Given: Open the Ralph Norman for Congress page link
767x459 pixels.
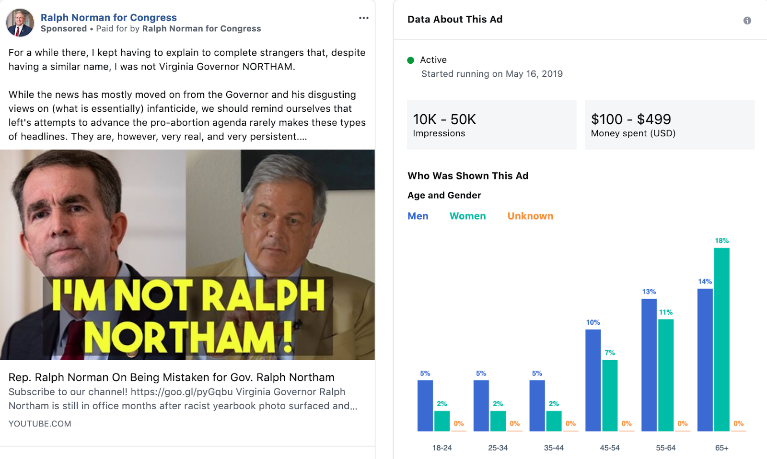Looking at the screenshot, I should (109, 17).
